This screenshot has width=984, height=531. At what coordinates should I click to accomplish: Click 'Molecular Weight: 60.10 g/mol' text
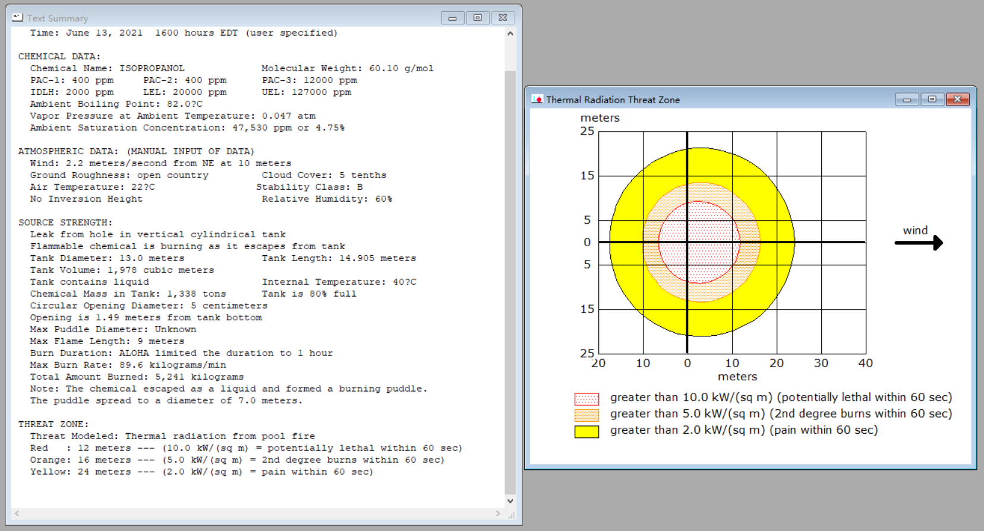pos(348,68)
